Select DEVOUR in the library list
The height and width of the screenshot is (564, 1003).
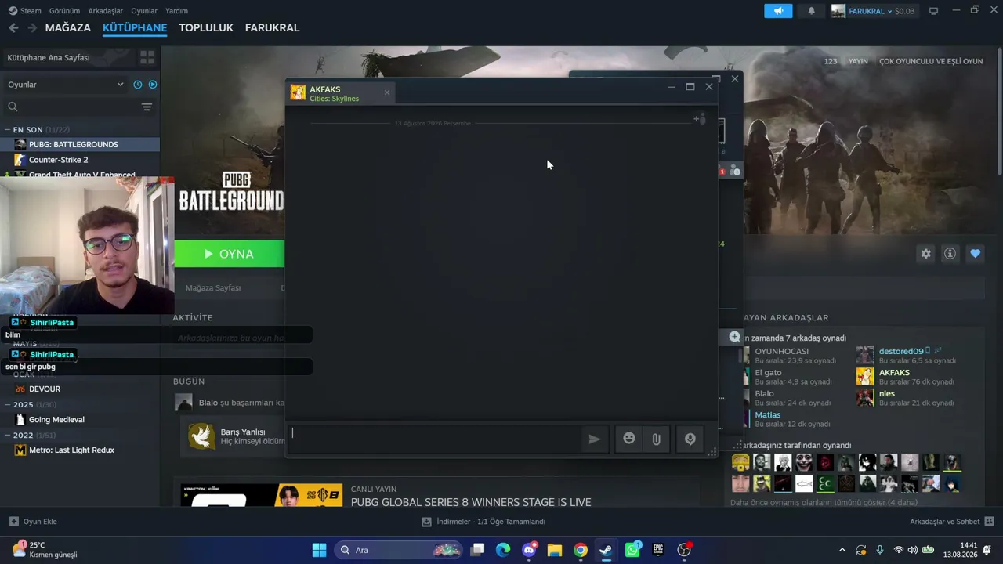click(80, 389)
